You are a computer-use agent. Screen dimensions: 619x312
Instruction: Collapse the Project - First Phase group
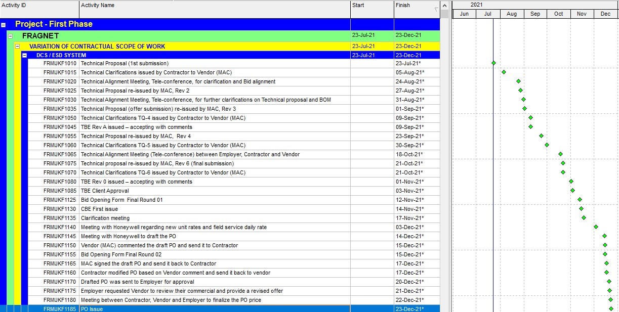point(4,24)
